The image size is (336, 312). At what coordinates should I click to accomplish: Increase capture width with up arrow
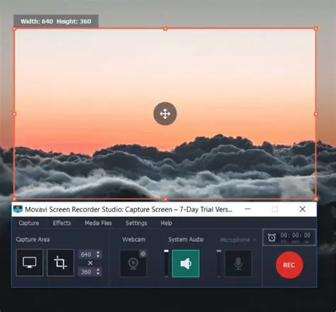(98, 252)
